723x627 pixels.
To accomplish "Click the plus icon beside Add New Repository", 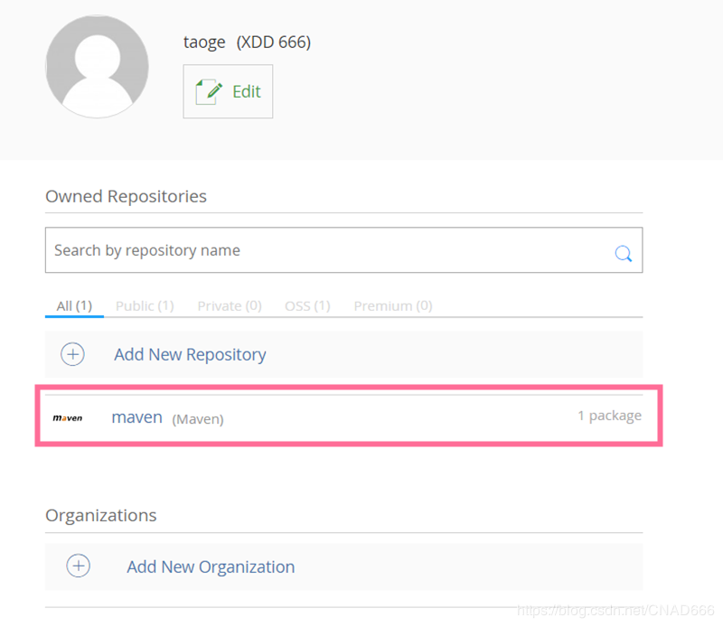I will (x=72, y=354).
